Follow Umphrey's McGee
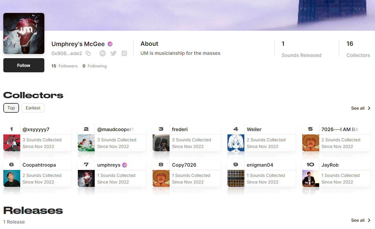The width and height of the screenshot is (375, 229). [24, 65]
